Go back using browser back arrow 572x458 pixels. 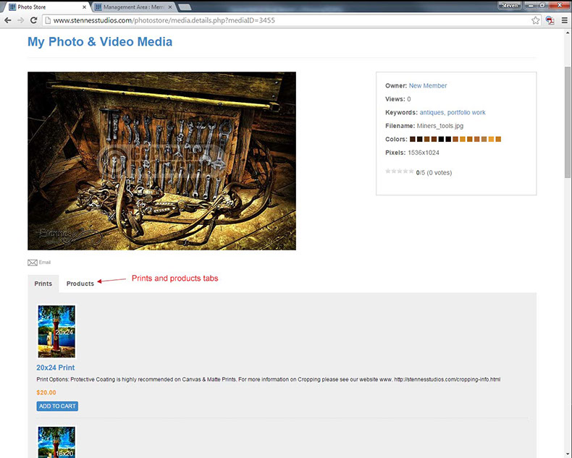pos(8,20)
